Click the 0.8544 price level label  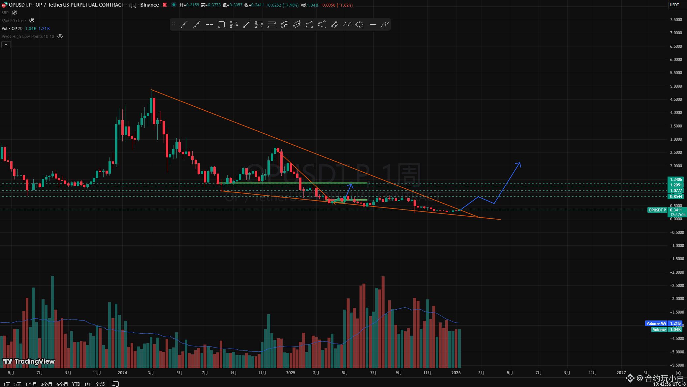click(x=676, y=197)
